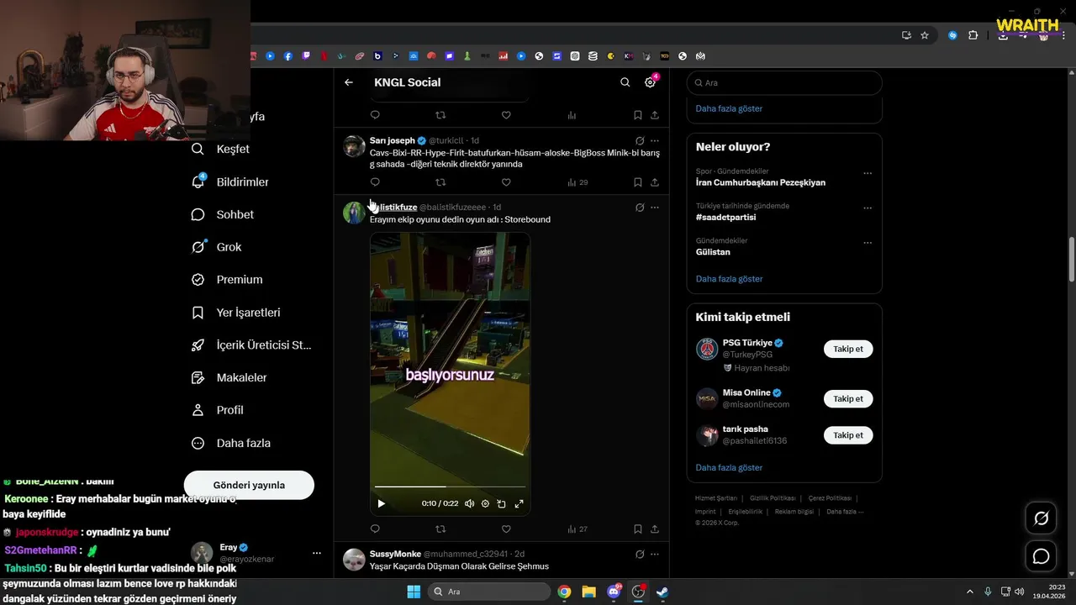Repost ballistikfuze's Storebound post
The width and height of the screenshot is (1076, 605).
pyautogui.click(x=440, y=529)
